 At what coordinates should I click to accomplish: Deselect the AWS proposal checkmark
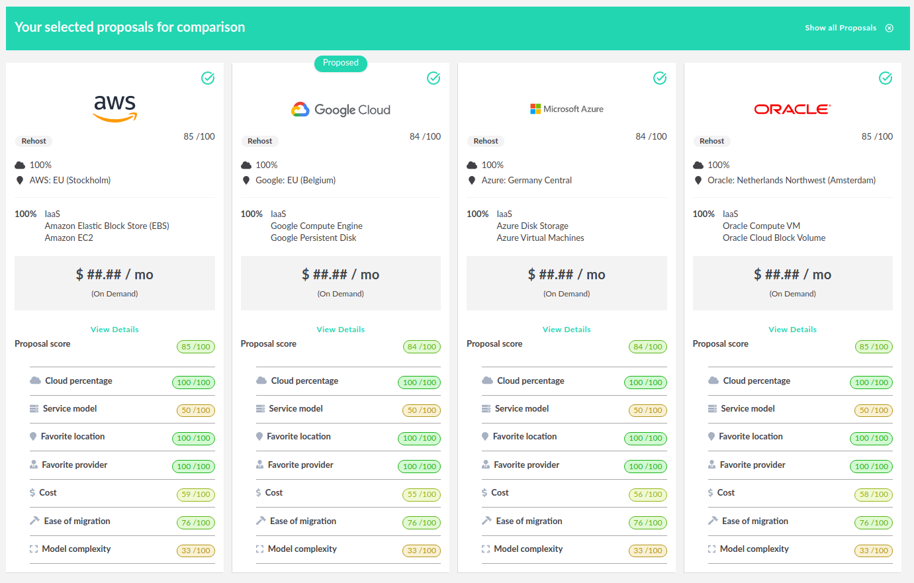pos(208,78)
